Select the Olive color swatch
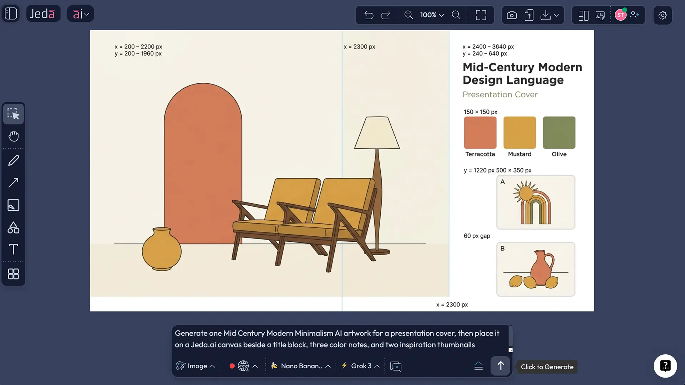The width and height of the screenshot is (685, 385). click(x=559, y=133)
